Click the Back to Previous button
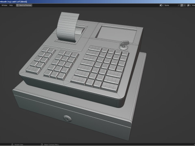 tap(24, 5)
